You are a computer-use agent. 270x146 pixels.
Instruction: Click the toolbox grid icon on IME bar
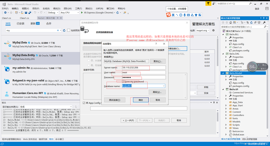point(200,15)
